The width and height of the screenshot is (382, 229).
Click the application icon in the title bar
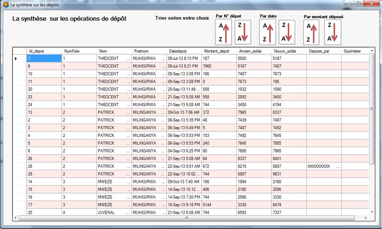click(x=6, y=4)
